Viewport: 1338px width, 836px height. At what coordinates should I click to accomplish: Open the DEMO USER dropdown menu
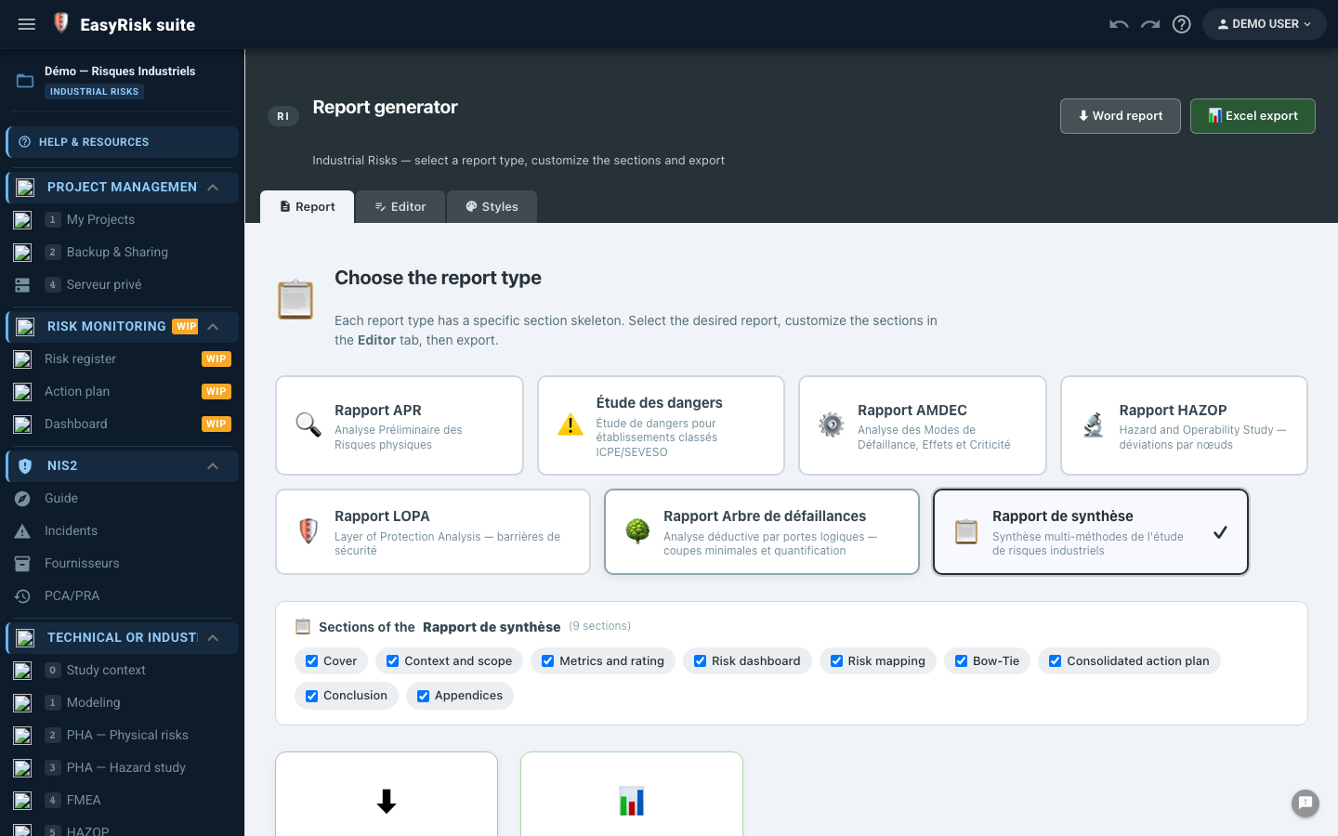coord(1265,24)
